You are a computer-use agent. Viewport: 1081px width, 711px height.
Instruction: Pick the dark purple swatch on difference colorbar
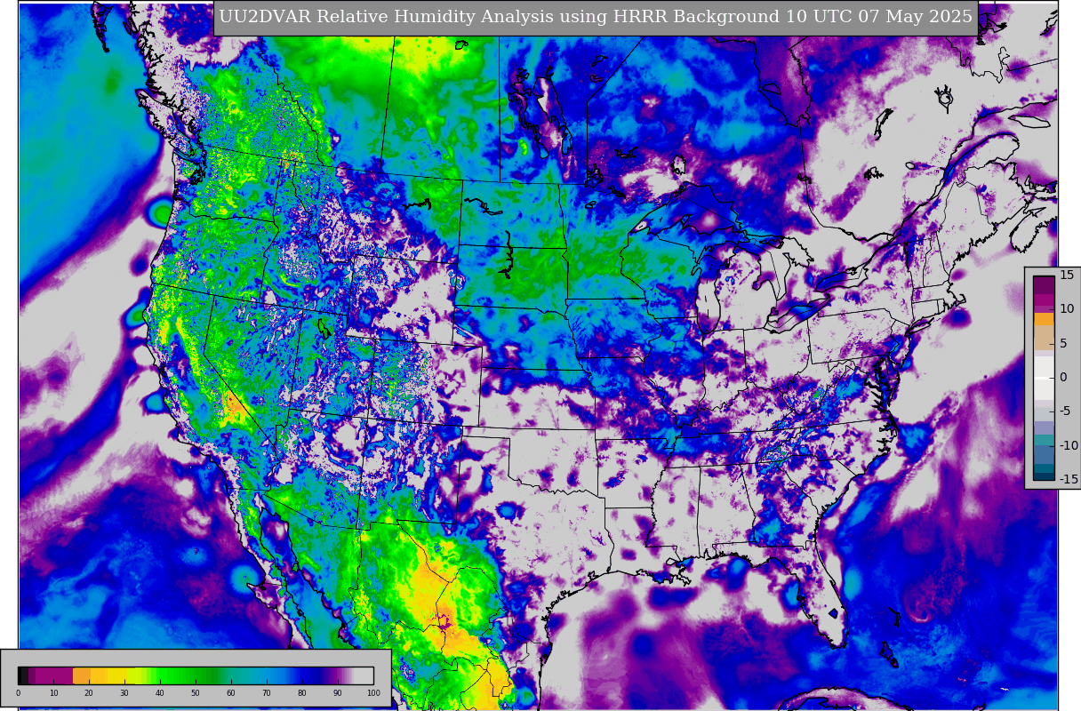click(1044, 284)
